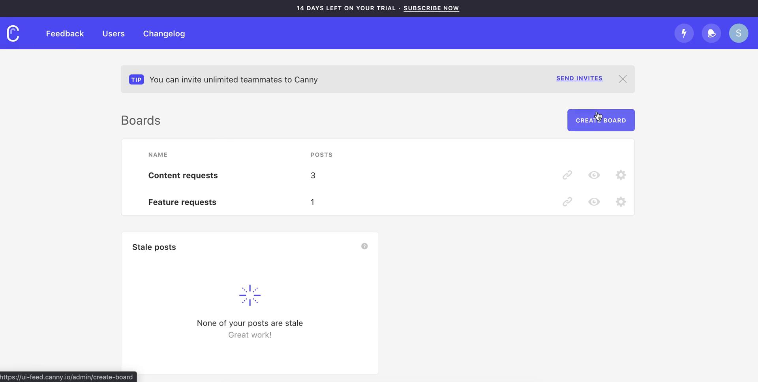758x382 pixels.
Task: Click the Canny logo icon
Action: pyautogui.click(x=13, y=34)
